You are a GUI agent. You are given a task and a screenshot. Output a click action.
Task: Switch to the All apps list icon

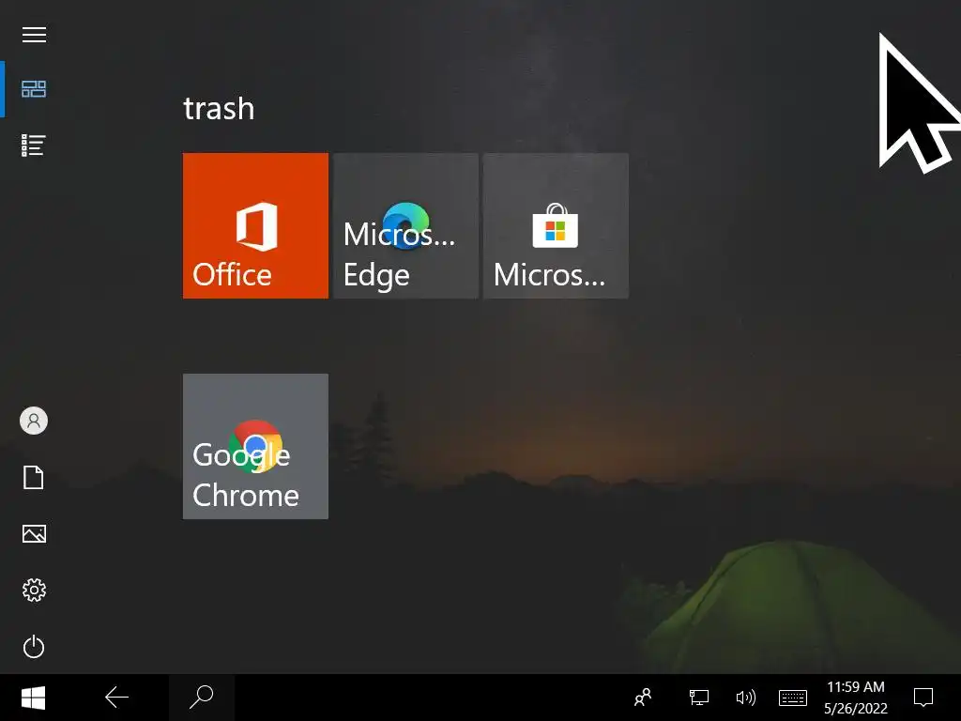click(x=34, y=146)
